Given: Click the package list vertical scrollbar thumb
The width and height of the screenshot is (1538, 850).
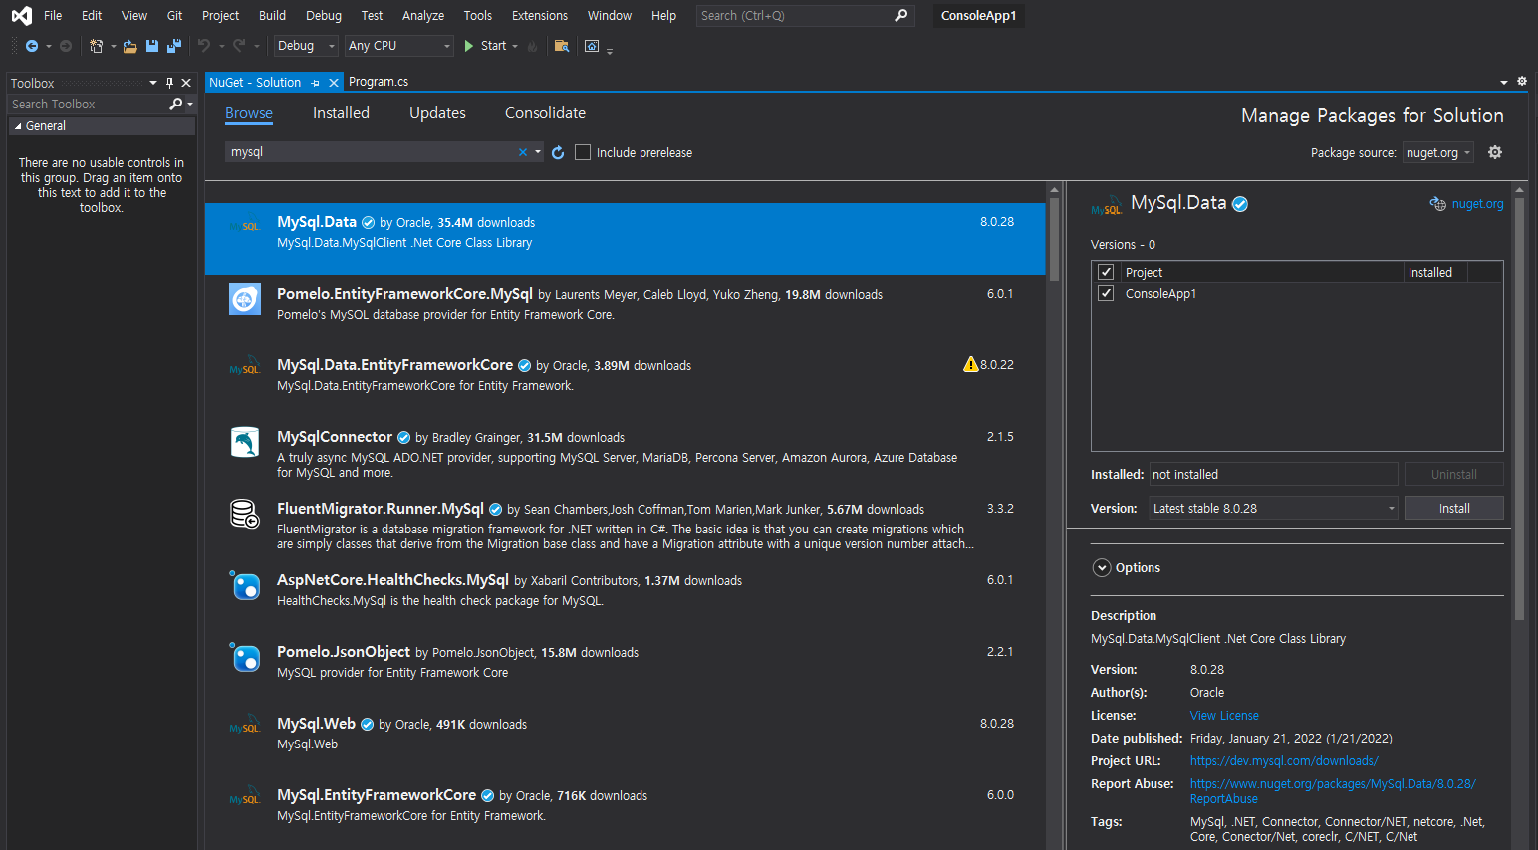Looking at the screenshot, I should pyautogui.click(x=1055, y=238).
